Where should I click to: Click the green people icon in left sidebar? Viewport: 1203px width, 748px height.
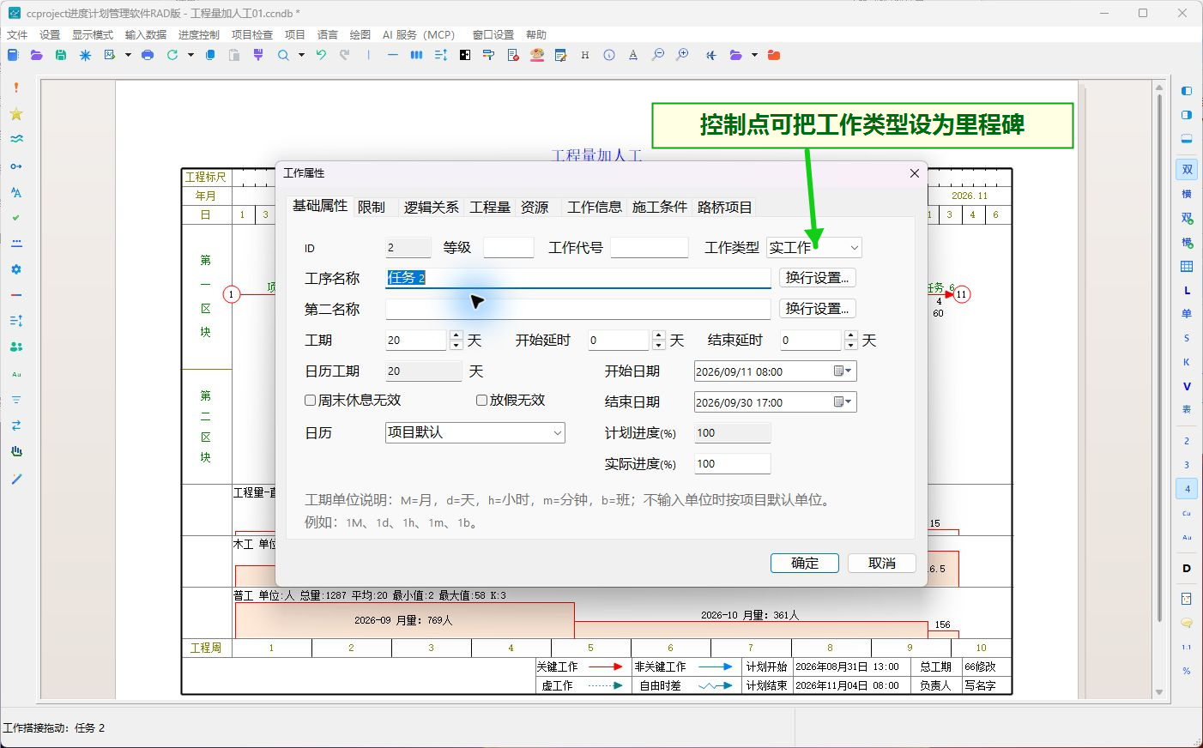tap(16, 347)
